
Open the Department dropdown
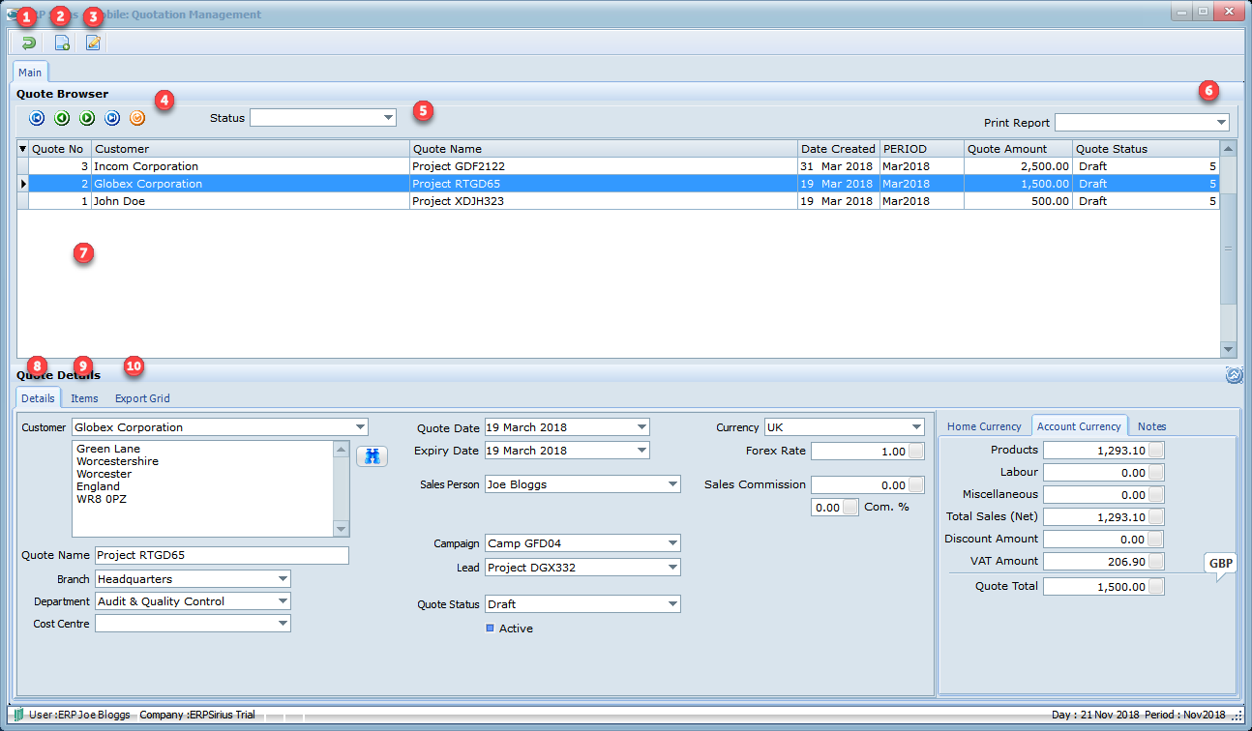283,600
